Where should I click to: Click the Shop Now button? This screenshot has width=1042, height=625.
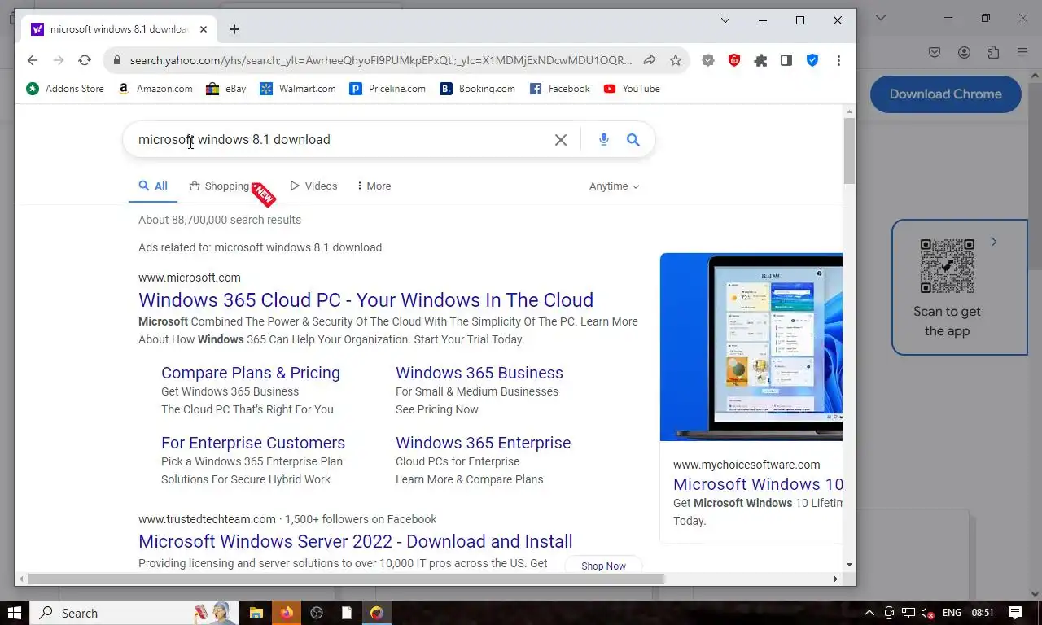603,566
